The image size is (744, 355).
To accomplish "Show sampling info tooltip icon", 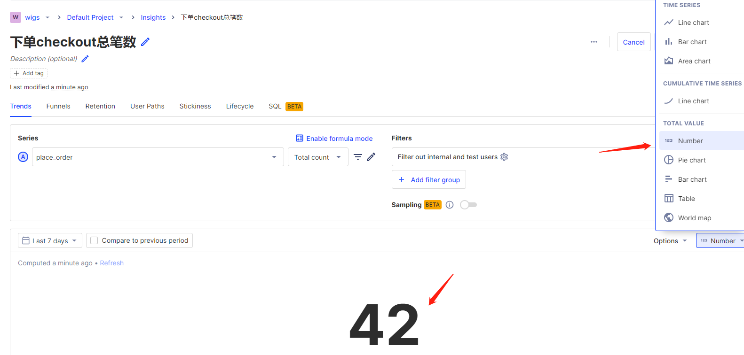I will point(450,205).
